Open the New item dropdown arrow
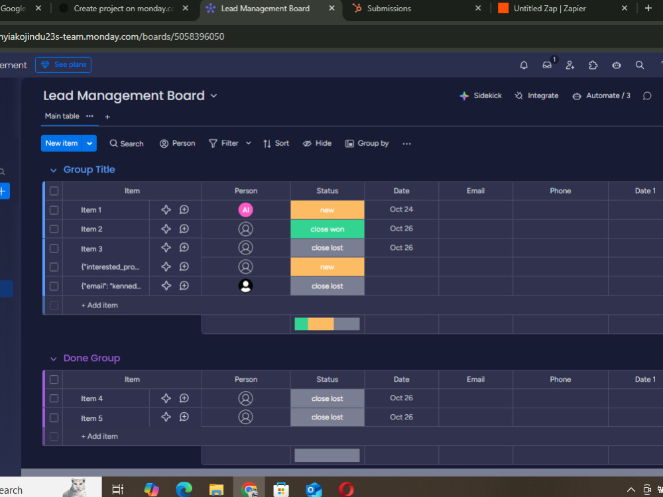663x497 pixels. click(x=90, y=143)
